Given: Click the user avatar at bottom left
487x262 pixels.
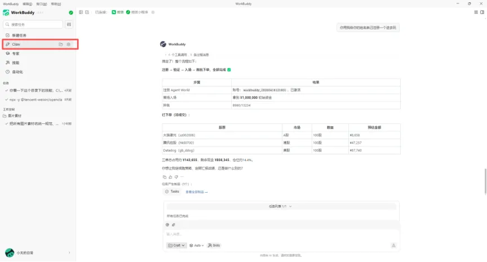Looking at the screenshot, I should pos(10,253).
